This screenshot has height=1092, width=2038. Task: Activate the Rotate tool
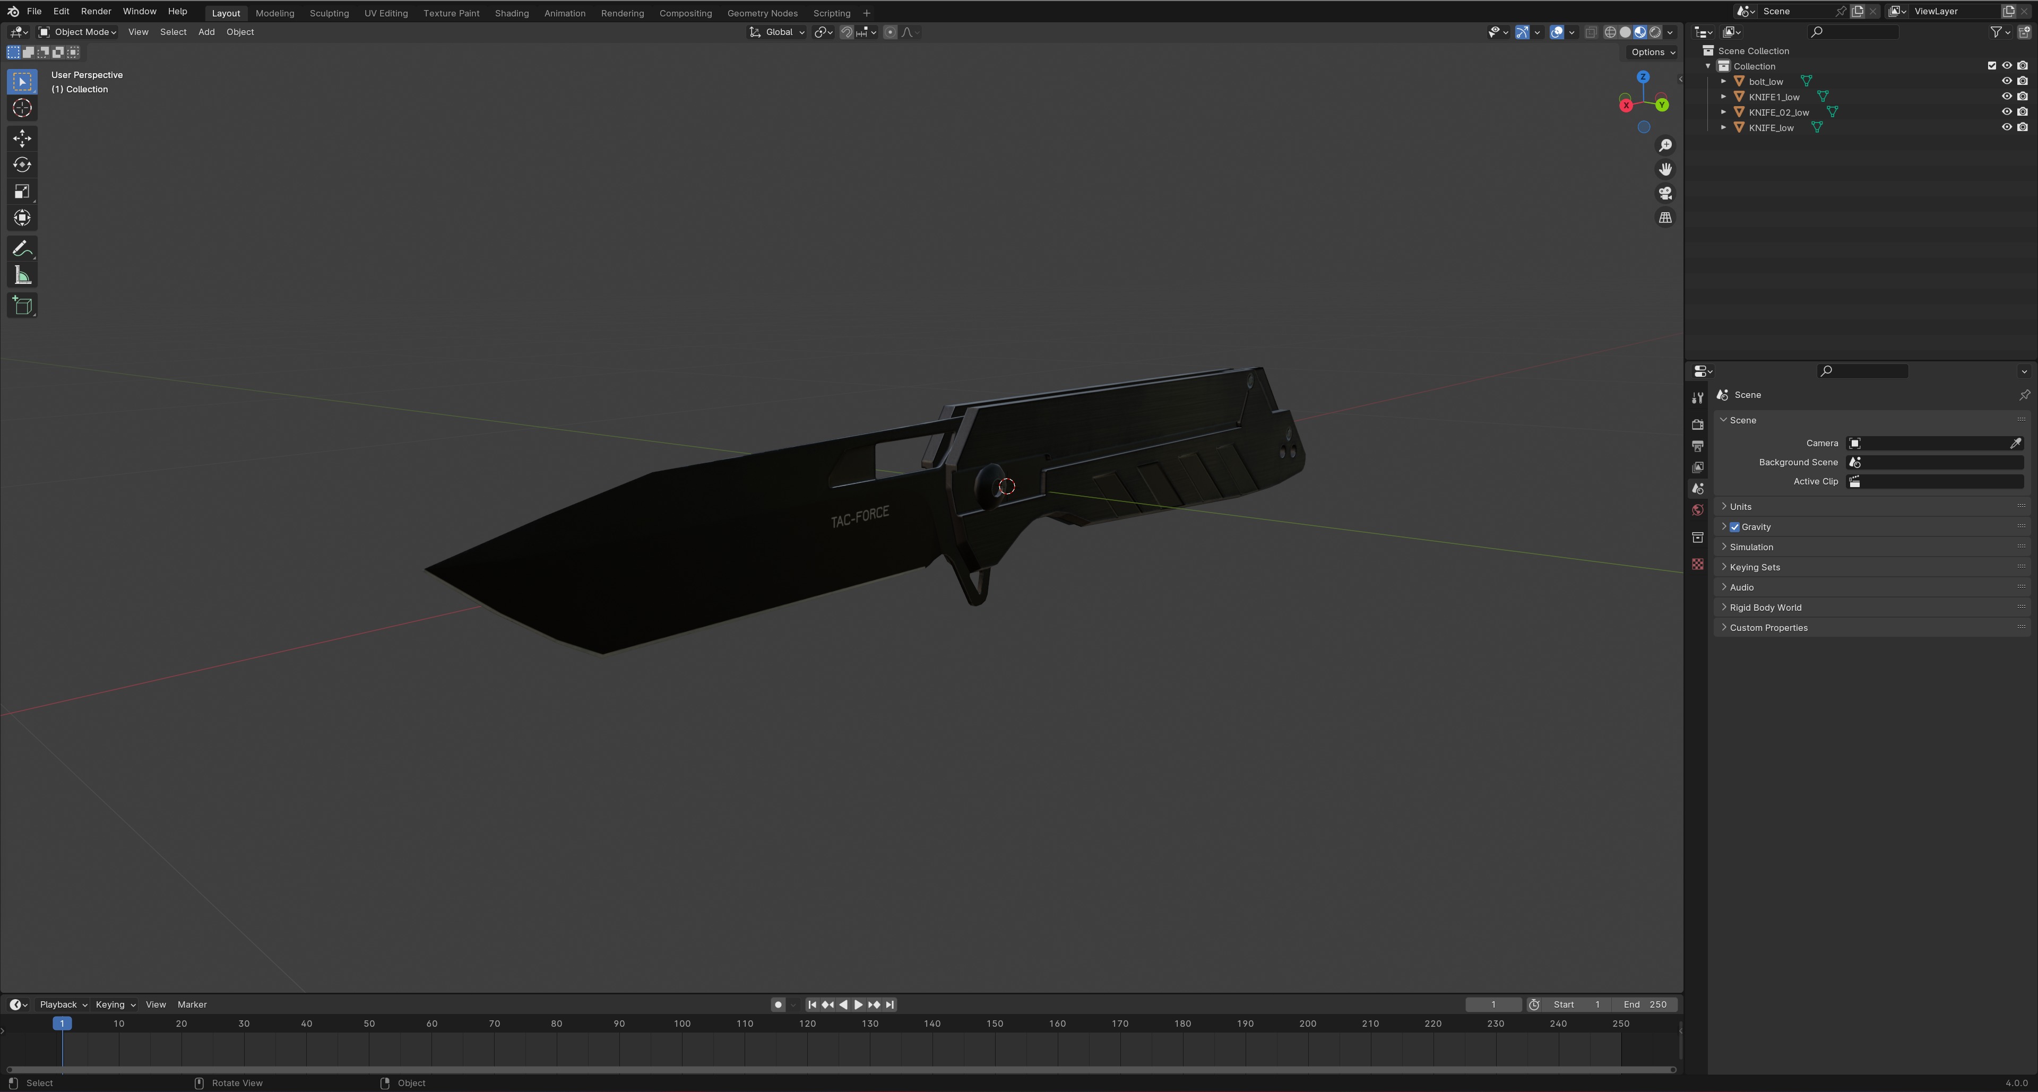(x=22, y=164)
